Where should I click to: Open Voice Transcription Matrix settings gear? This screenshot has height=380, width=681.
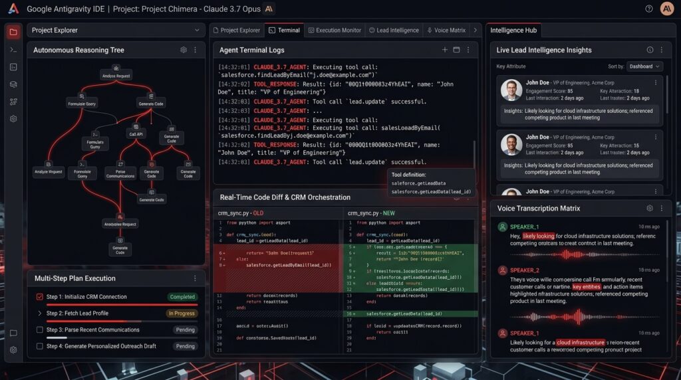tap(650, 208)
